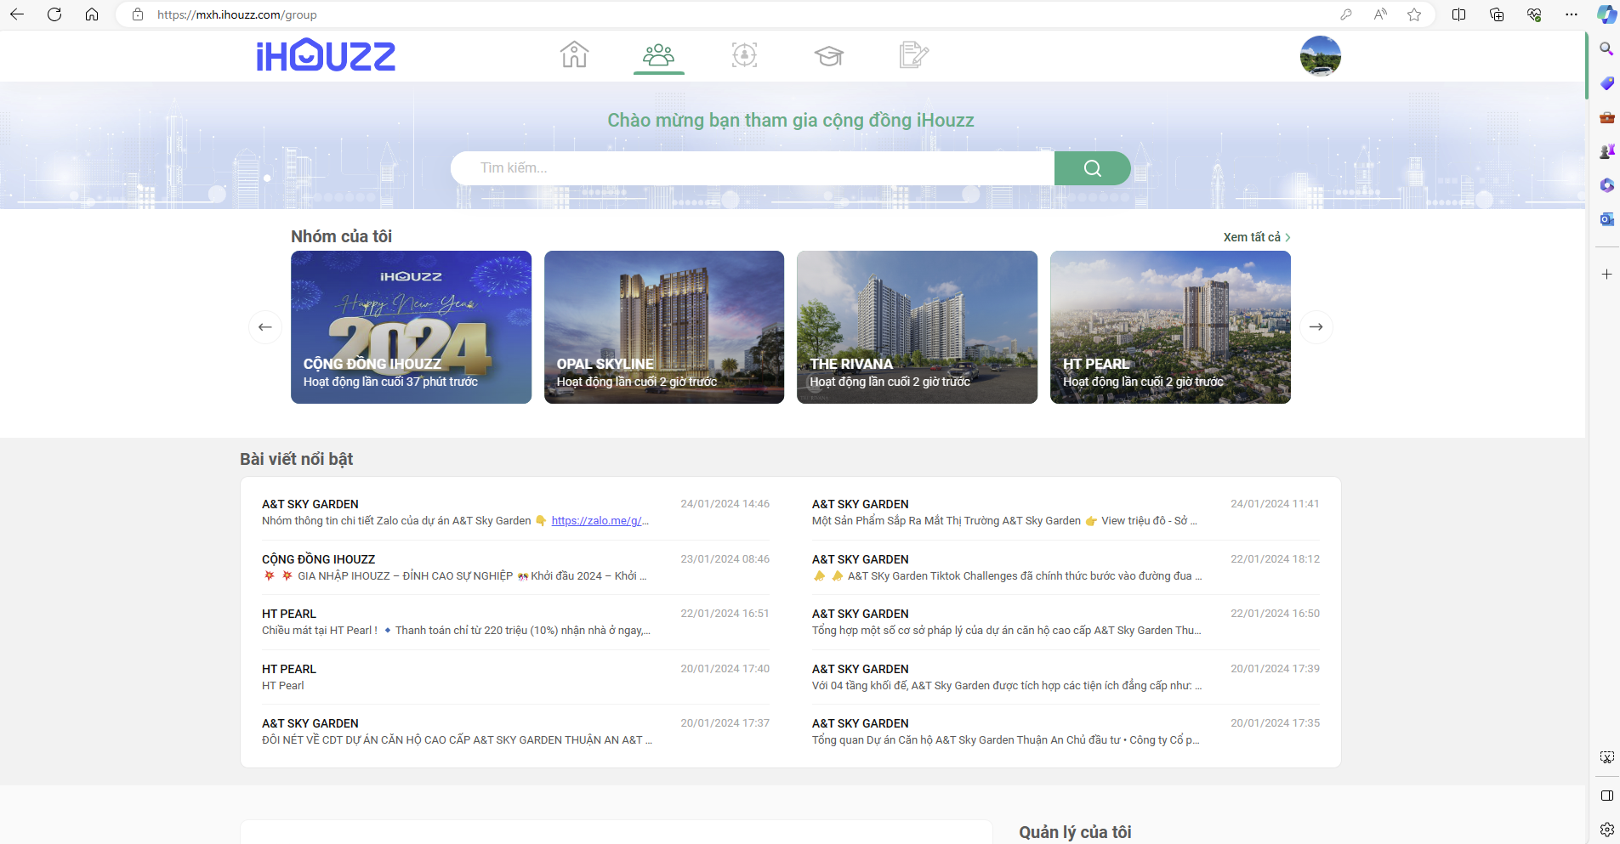Open OPAL SKYLINE group card
Viewport: 1620px width, 844px height.
664,327
